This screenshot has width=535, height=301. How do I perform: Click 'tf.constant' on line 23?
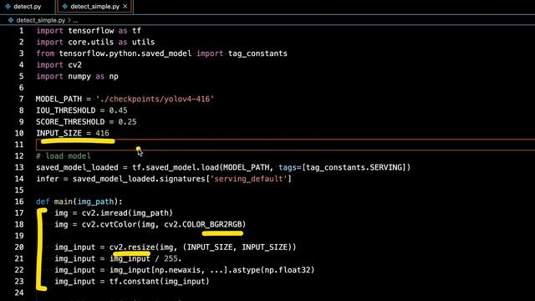point(135,281)
